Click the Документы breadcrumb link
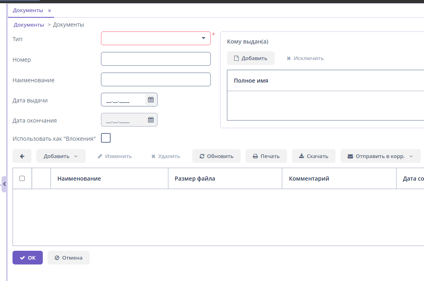This screenshot has width=424, height=281. pos(29,25)
